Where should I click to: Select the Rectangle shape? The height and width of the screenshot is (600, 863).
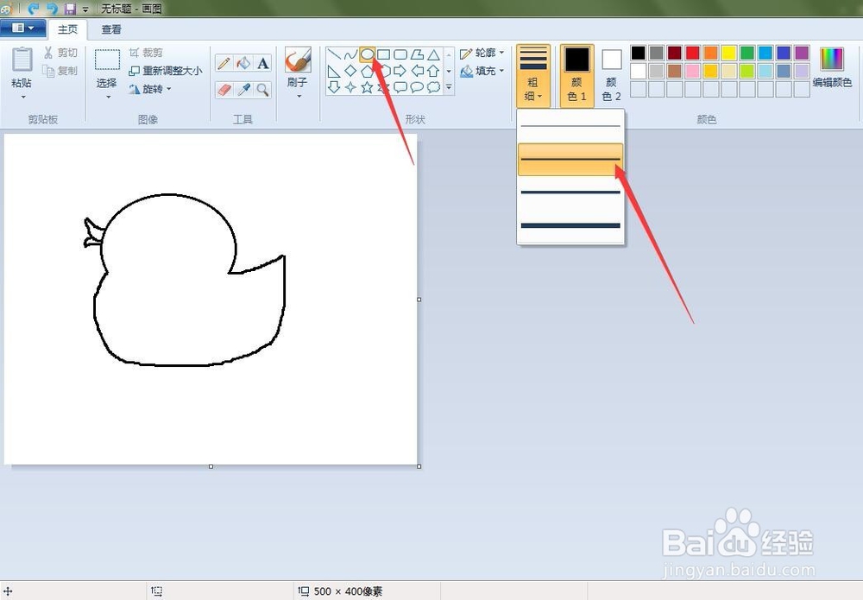point(384,54)
